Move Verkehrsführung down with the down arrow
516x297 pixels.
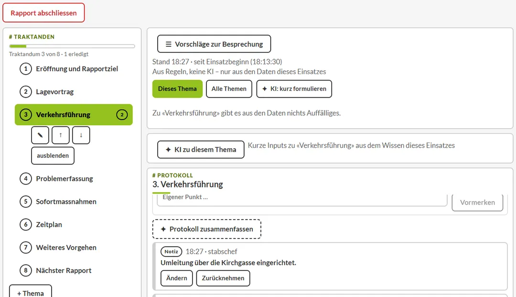[x=81, y=135]
